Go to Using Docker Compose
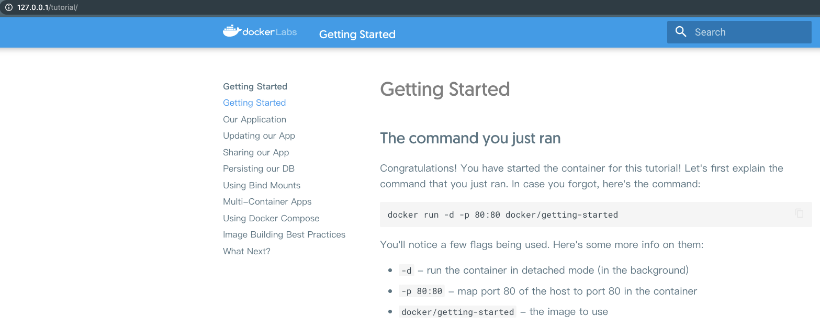The width and height of the screenshot is (820, 327). pyautogui.click(x=271, y=218)
